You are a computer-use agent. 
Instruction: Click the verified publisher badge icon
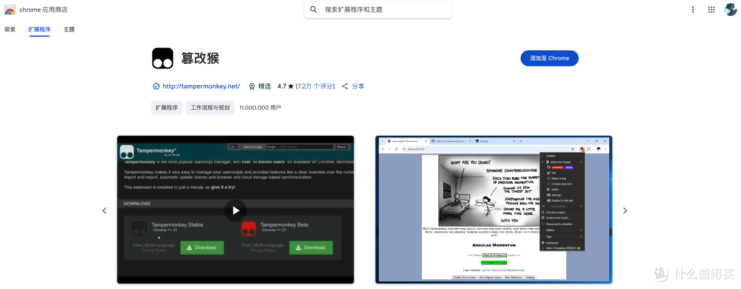tap(156, 86)
